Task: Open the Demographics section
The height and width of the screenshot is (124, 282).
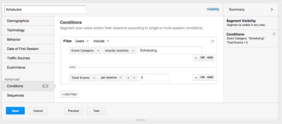Action: 28,21
